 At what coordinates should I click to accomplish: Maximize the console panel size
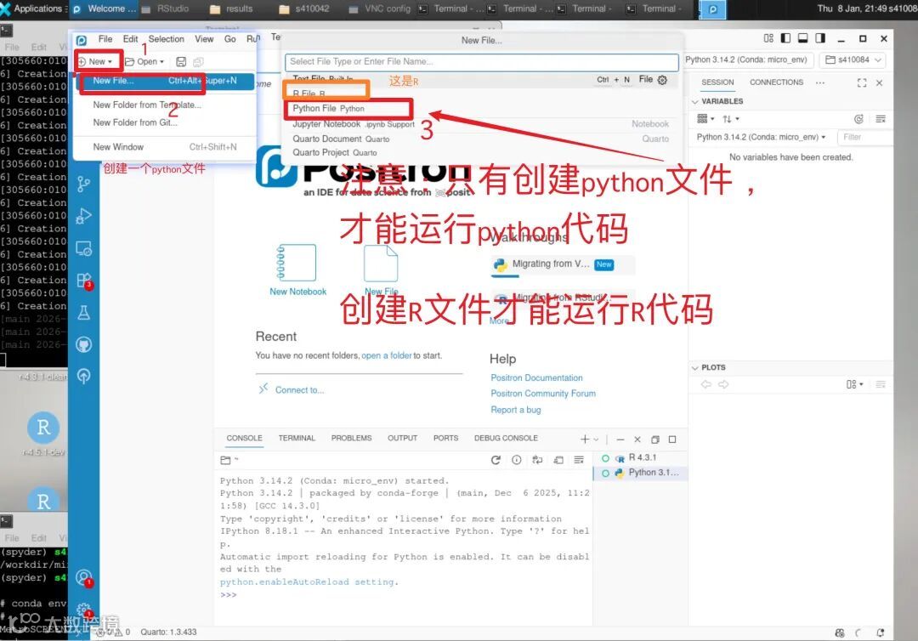click(x=672, y=439)
